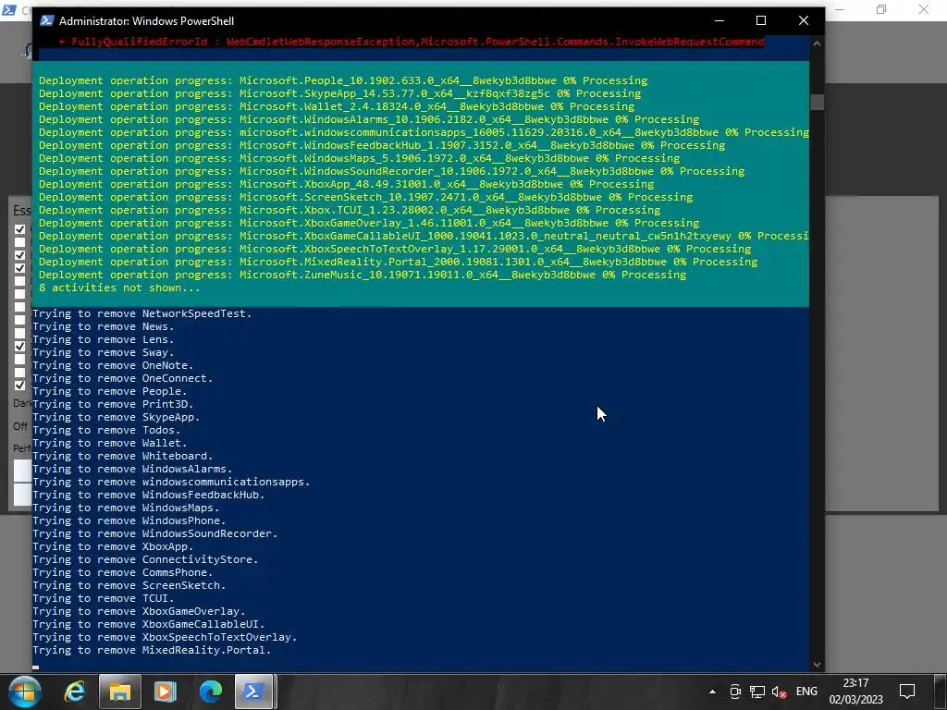This screenshot has width=947, height=710.
Task: Minimize the background window
Action: tap(840, 9)
